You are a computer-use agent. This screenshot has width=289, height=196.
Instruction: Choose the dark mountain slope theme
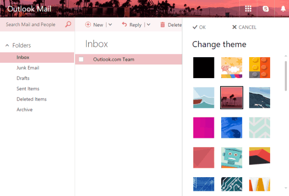tap(260, 97)
